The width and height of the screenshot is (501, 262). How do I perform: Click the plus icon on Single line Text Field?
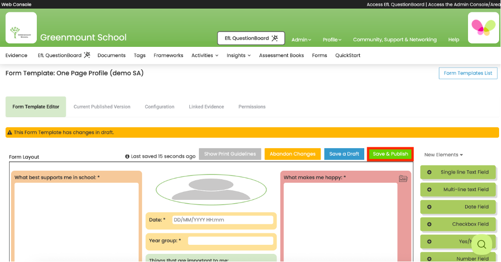pyautogui.click(x=429, y=172)
